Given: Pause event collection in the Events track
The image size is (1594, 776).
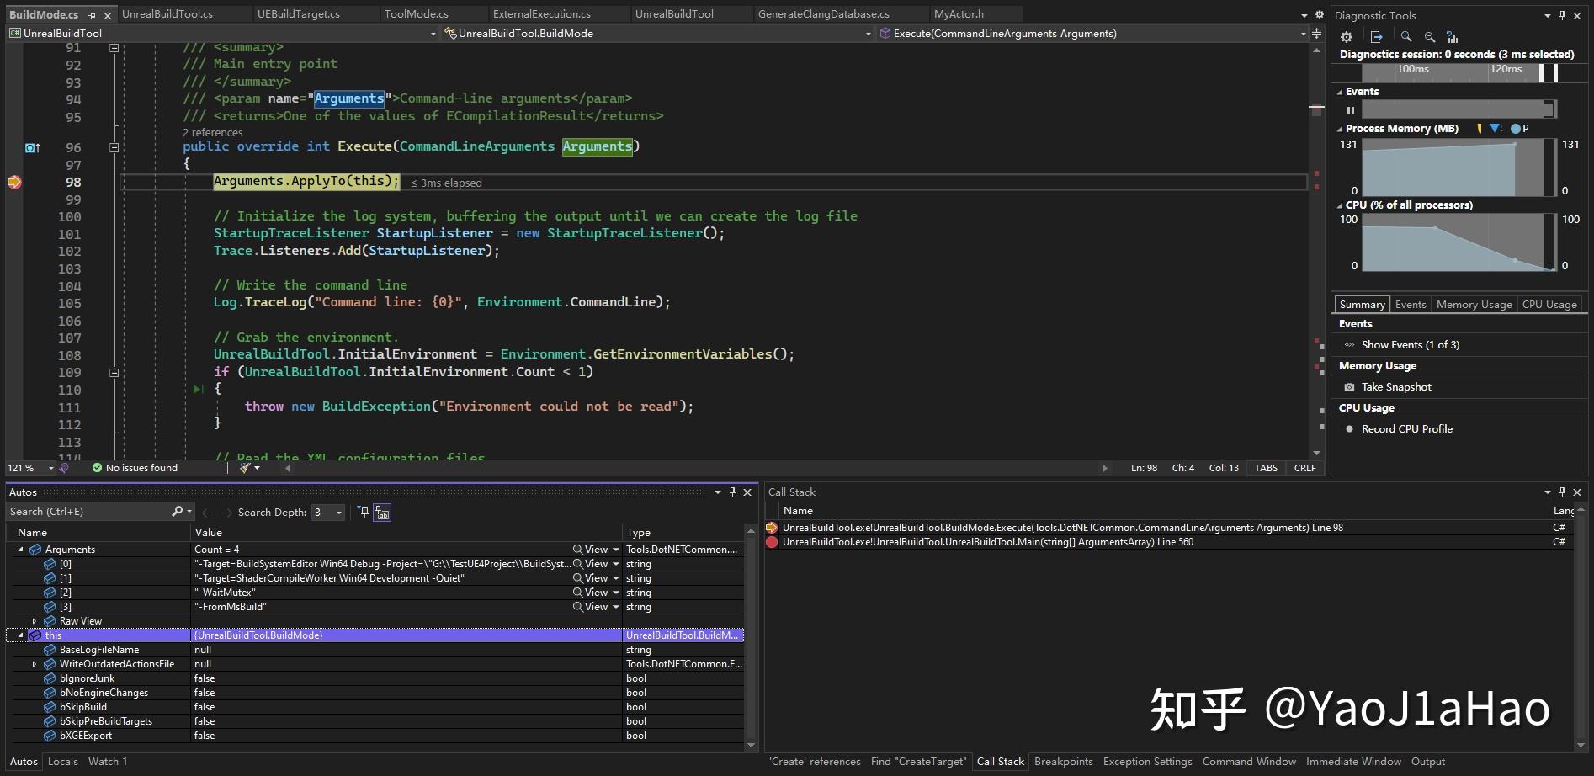Looking at the screenshot, I should (x=1352, y=109).
